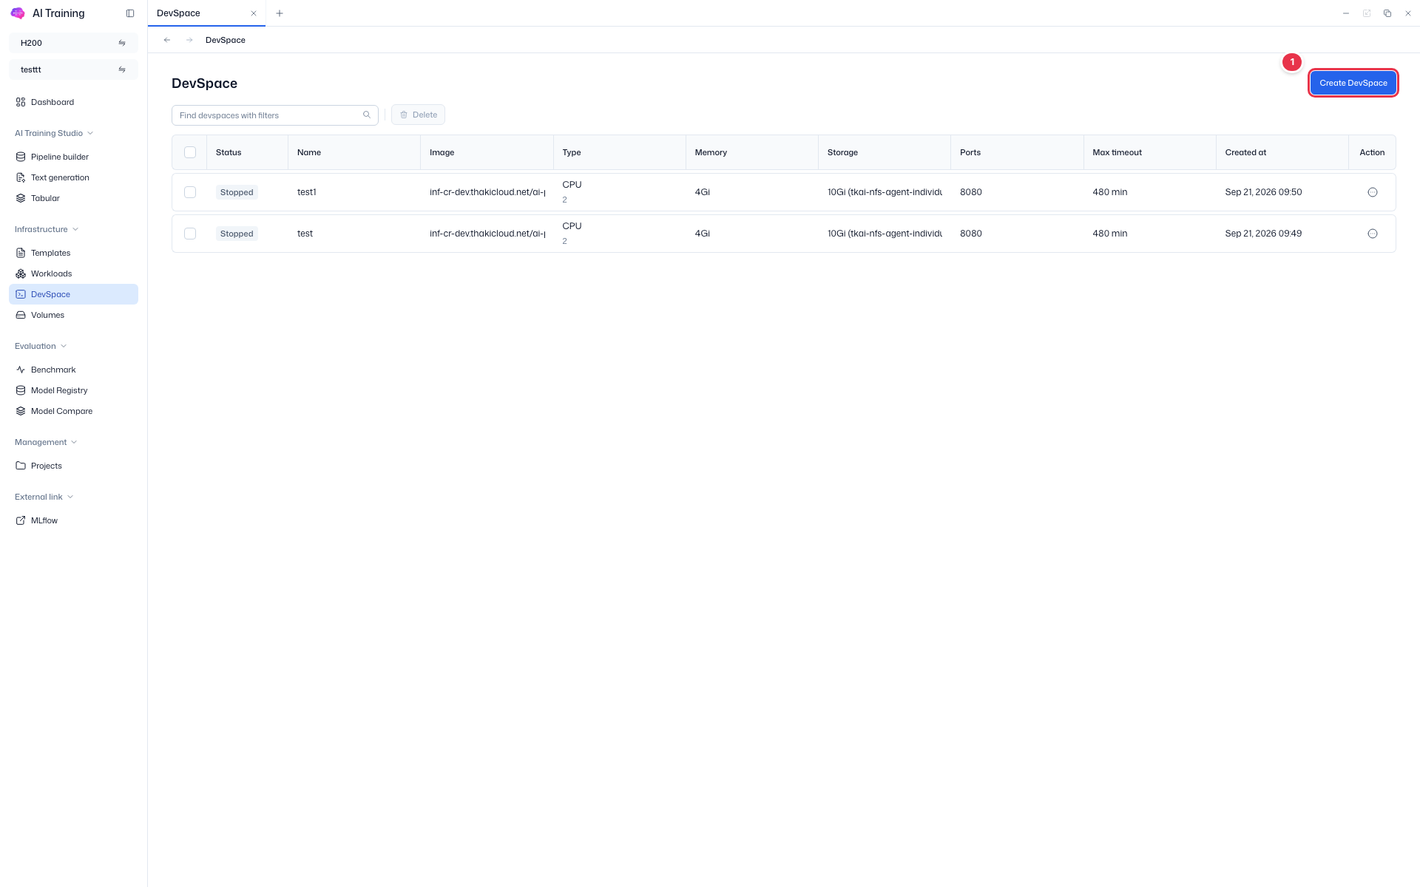Click Create DevSpace button
Viewport: 1420px width, 887px height.
click(x=1353, y=83)
